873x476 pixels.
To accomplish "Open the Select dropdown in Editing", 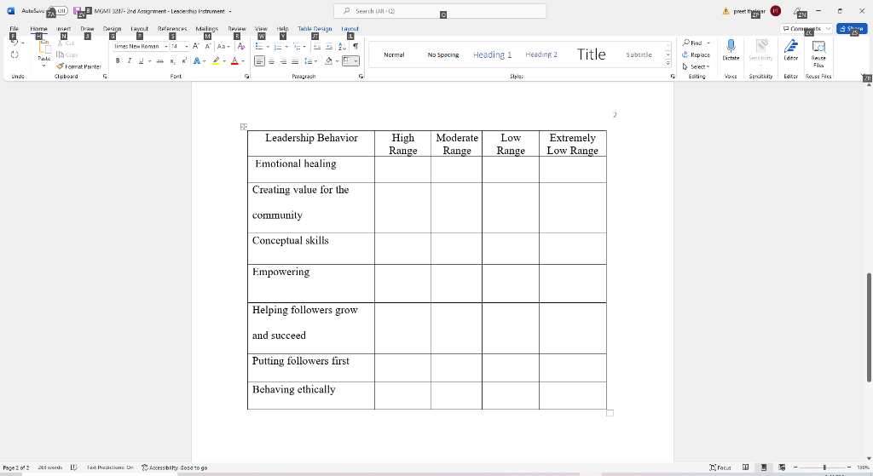I will 696,66.
